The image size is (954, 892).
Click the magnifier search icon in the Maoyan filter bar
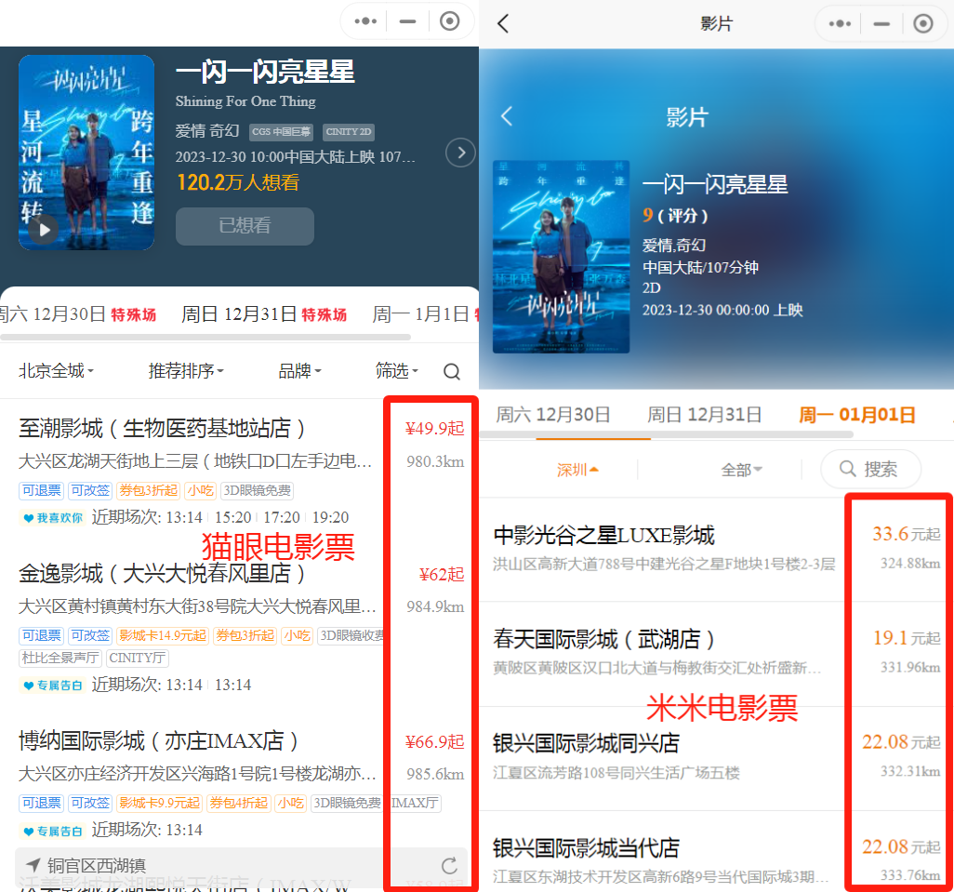tap(452, 371)
